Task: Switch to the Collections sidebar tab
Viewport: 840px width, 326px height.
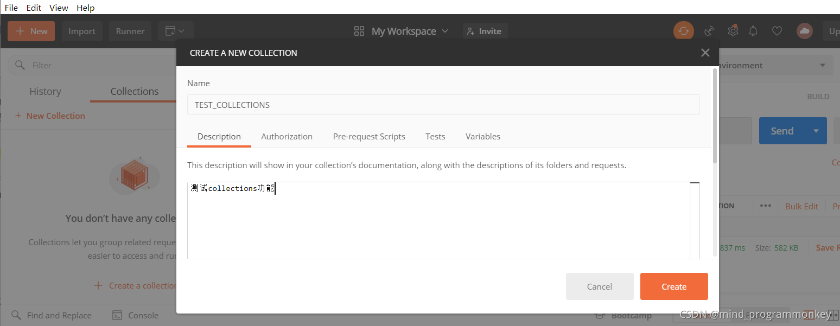Action: coord(135,92)
